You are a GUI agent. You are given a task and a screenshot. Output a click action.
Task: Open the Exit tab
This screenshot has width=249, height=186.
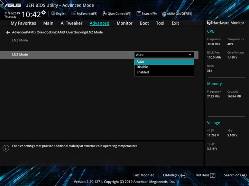(175, 23)
